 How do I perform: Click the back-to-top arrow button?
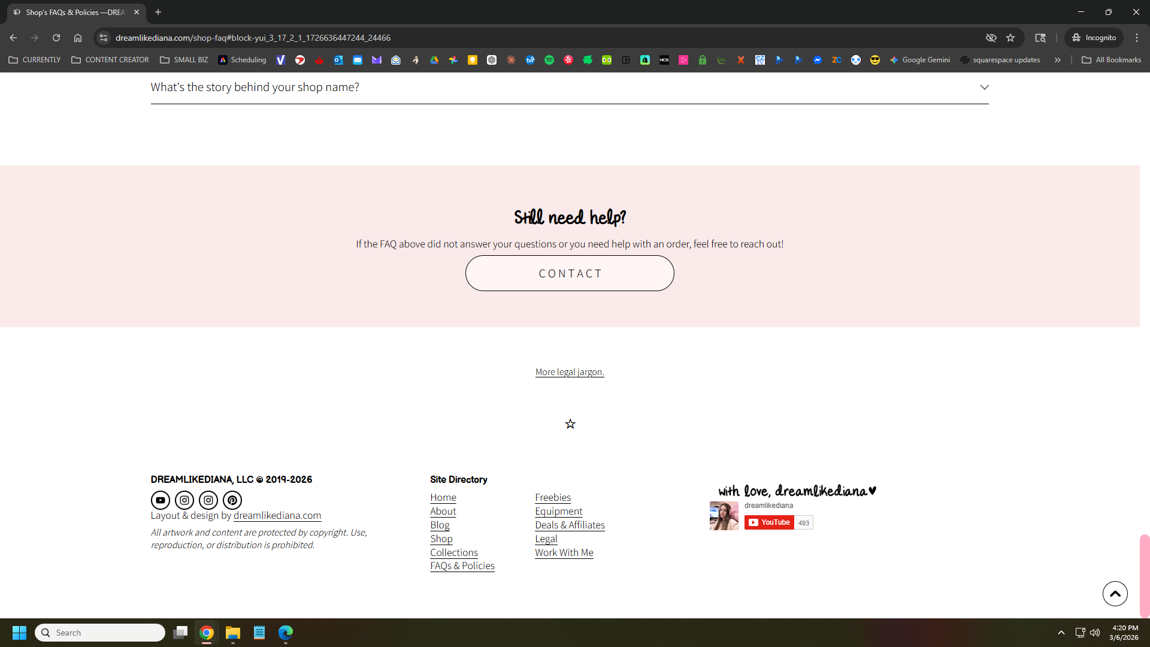click(x=1115, y=594)
